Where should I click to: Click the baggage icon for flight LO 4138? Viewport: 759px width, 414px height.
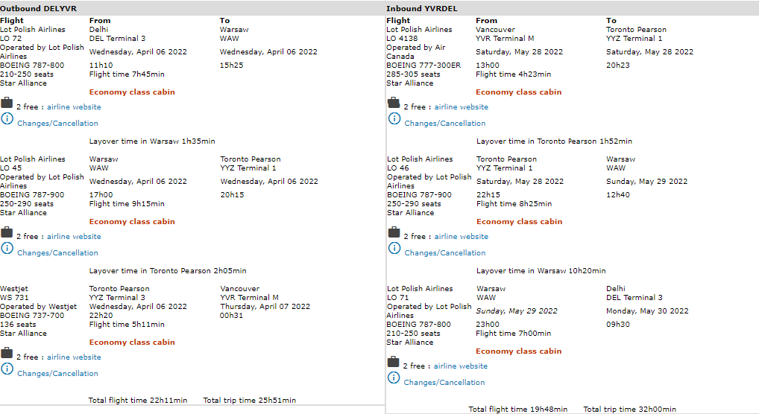tap(394, 103)
